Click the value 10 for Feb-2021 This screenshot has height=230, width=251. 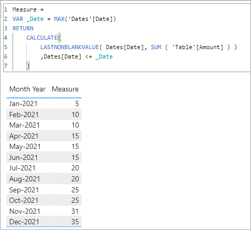click(75, 114)
